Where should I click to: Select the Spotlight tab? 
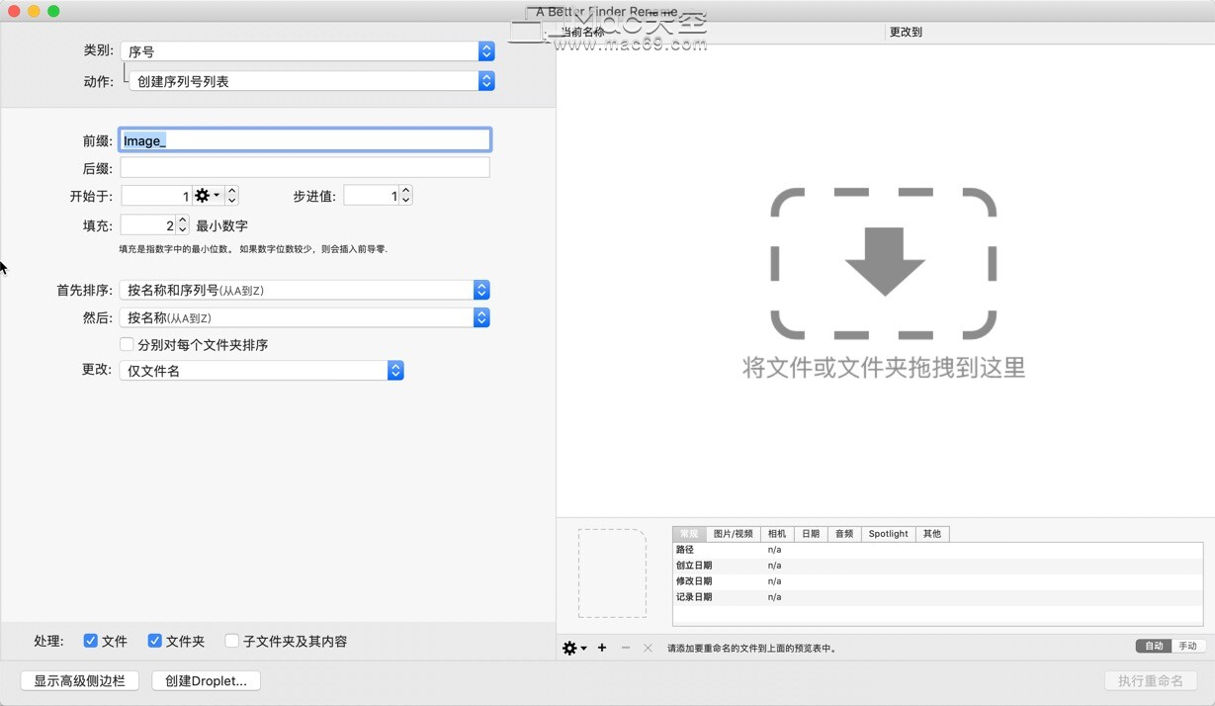888,533
